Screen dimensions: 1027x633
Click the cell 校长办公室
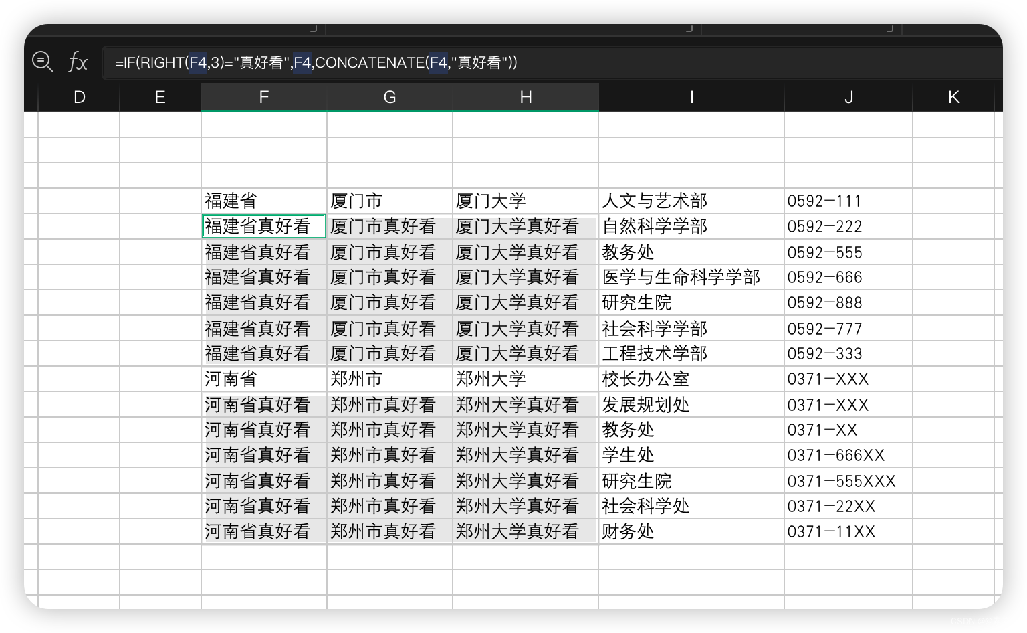[691, 379]
